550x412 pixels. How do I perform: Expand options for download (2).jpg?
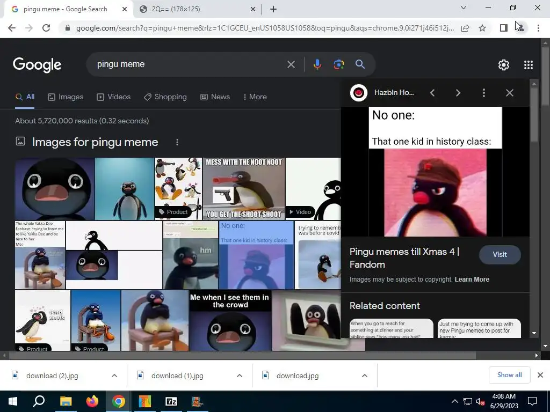point(114,376)
